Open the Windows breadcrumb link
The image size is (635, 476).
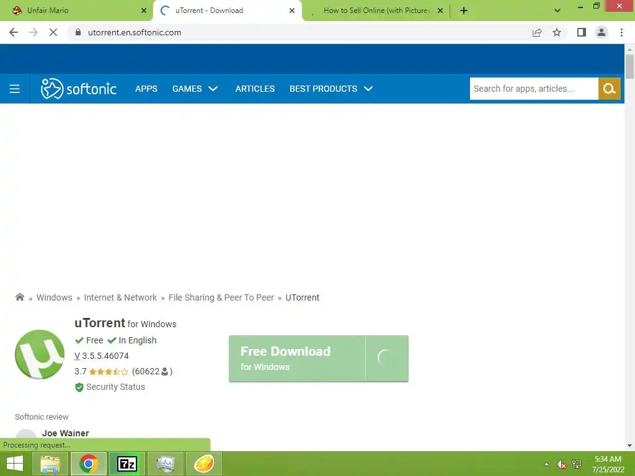[x=55, y=297]
